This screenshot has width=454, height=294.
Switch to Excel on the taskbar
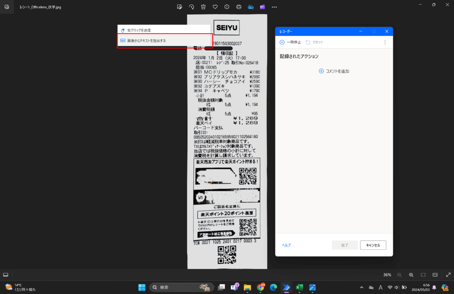pyautogui.click(x=299, y=287)
